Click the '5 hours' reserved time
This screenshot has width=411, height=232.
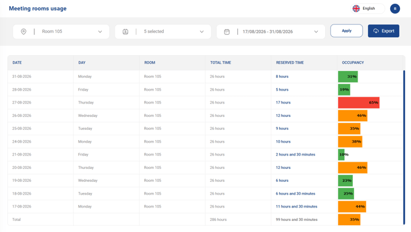click(x=282, y=90)
